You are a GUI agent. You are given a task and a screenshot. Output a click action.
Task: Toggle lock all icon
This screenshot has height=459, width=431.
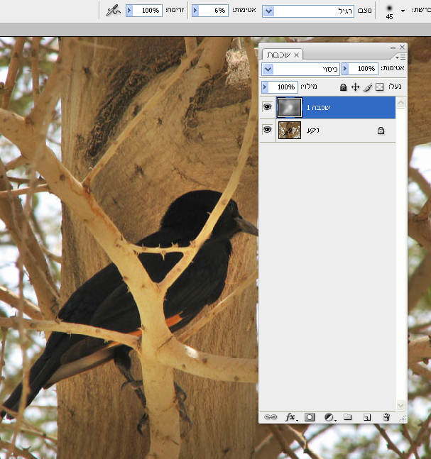point(343,87)
